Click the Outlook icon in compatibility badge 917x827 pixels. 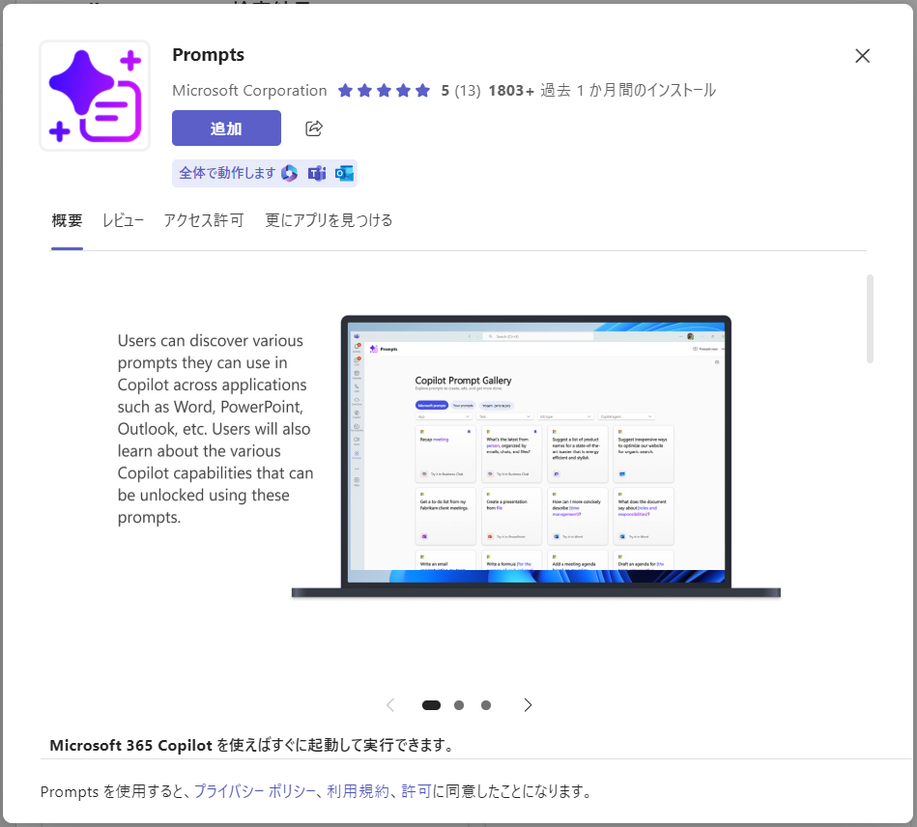[344, 173]
